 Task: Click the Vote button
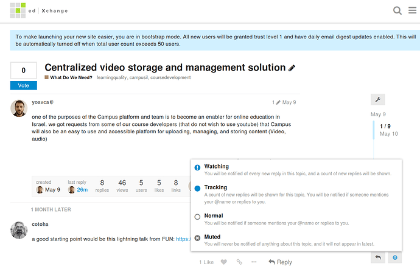23,86
